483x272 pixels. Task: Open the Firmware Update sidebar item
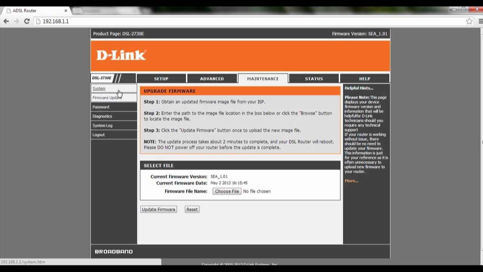114,97
